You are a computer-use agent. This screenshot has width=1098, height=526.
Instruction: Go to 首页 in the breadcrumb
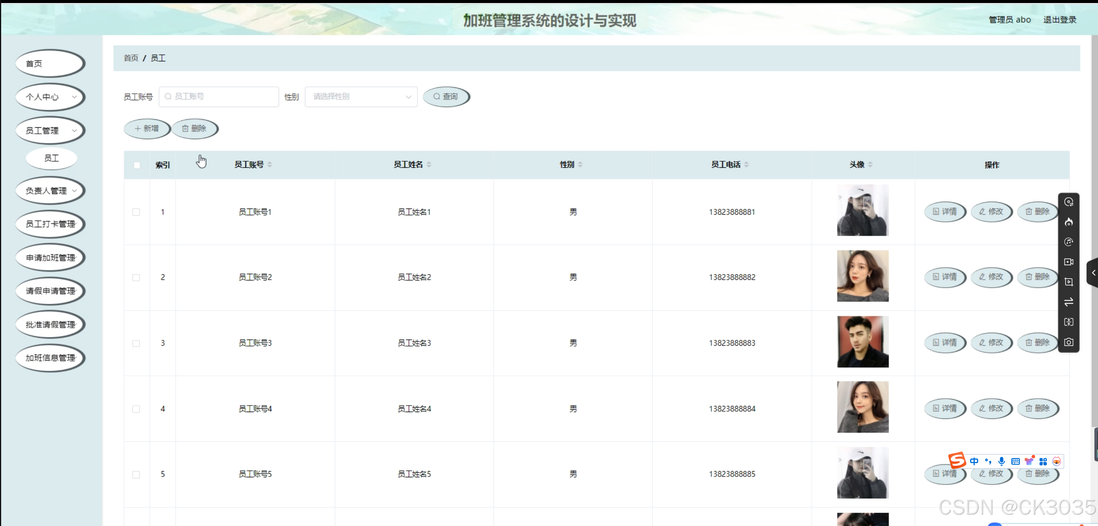click(x=131, y=58)
